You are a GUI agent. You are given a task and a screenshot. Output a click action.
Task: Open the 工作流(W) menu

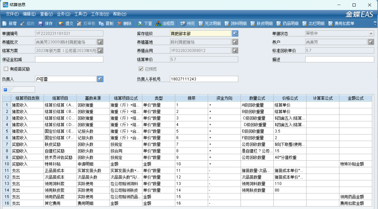pyautogui.click(x=100, y=14)
